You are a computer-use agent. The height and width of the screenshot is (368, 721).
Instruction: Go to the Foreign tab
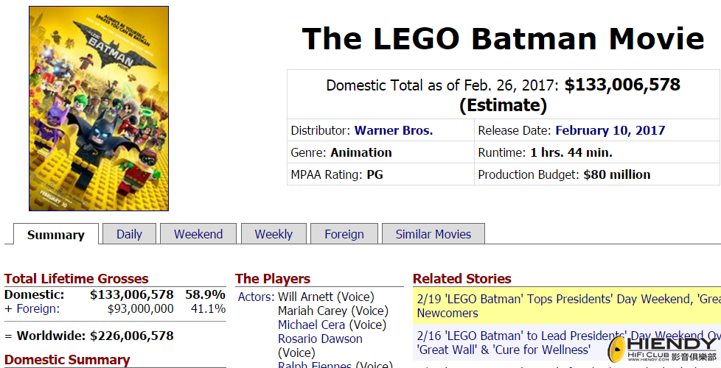coord(344,234)
